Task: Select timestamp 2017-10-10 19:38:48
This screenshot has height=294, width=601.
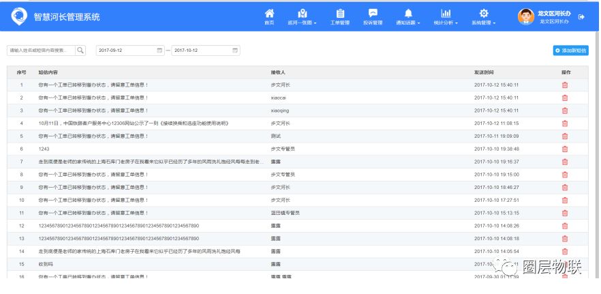Action: click(496, 149)
